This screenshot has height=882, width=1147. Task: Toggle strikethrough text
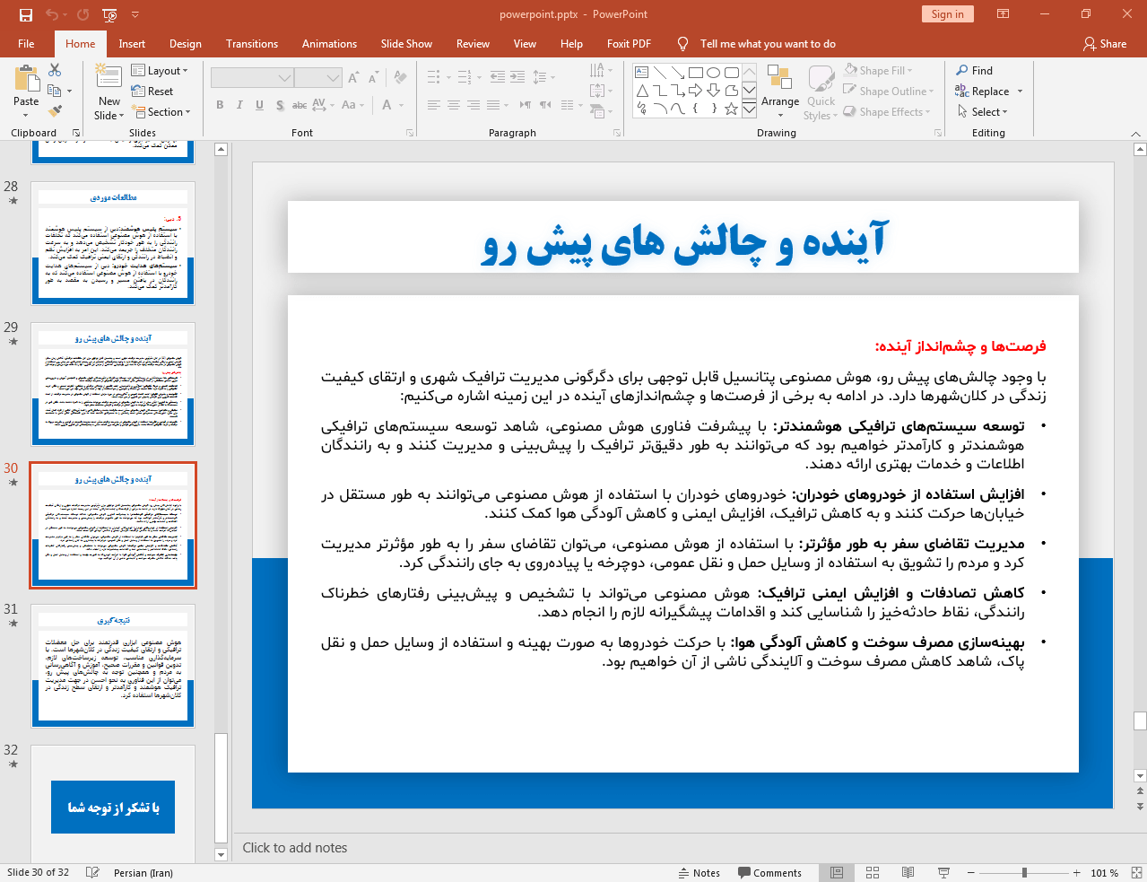(300, 105)
